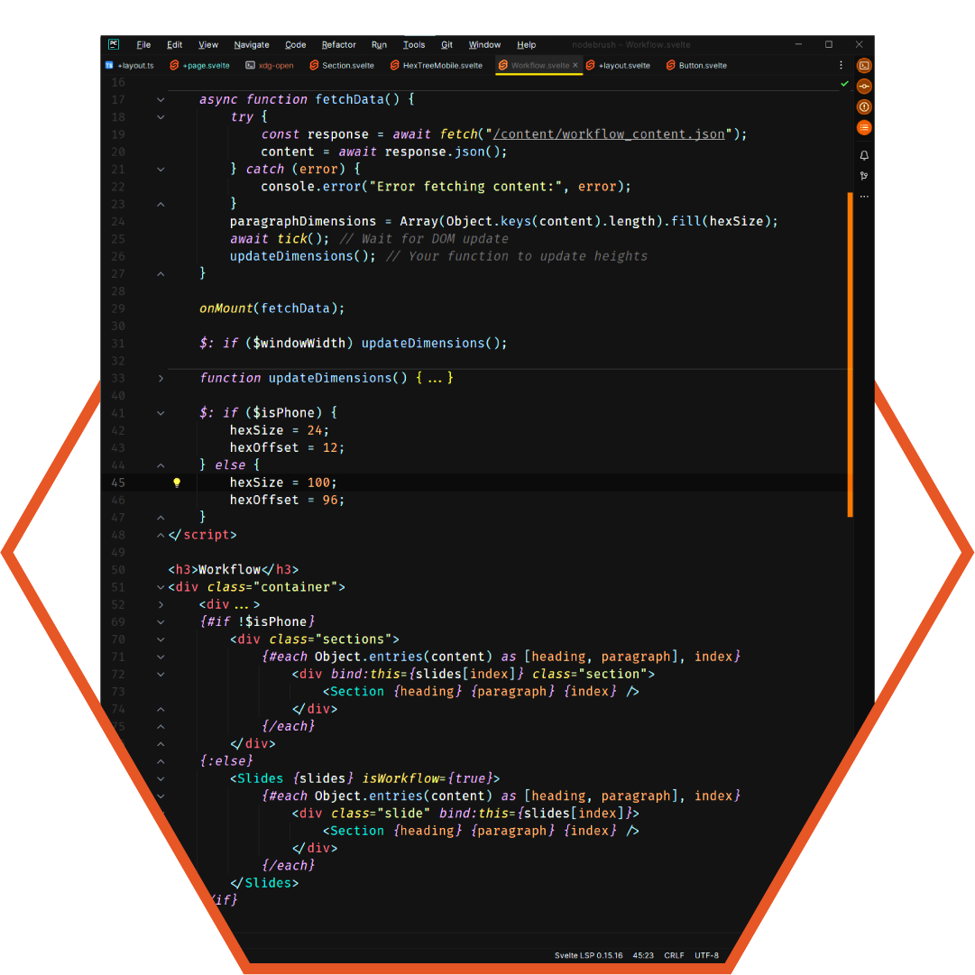Click the 45:23 cursor position indicator
Image resolution: width=975 pixels, height=975 pixels.
pyautogui.click(x=643, y=955)
